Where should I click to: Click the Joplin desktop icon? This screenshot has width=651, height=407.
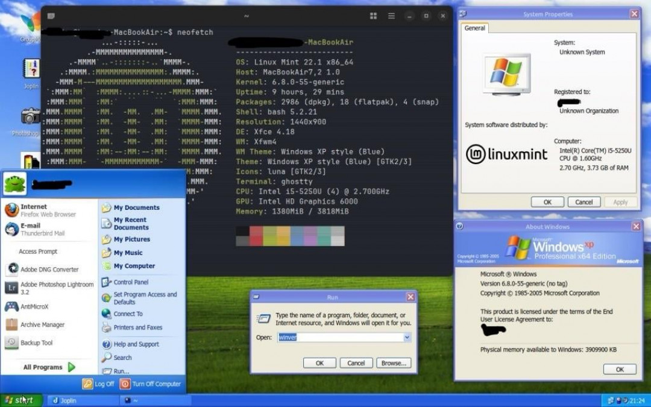(31, 71)
